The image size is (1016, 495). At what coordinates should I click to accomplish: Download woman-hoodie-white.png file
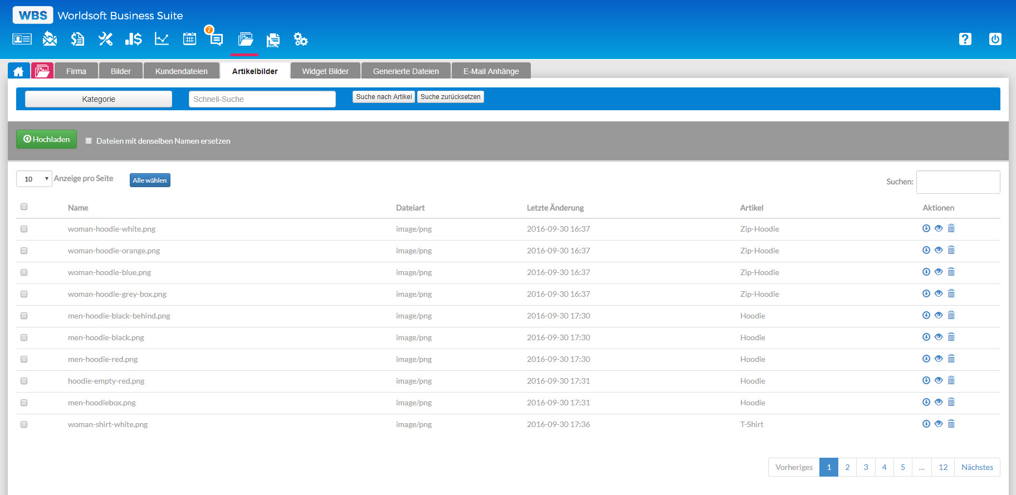point(926,228)
